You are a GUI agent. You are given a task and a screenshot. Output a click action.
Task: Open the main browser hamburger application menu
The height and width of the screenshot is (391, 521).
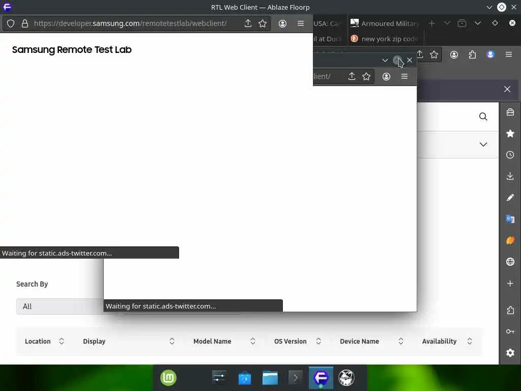point(509,54)
